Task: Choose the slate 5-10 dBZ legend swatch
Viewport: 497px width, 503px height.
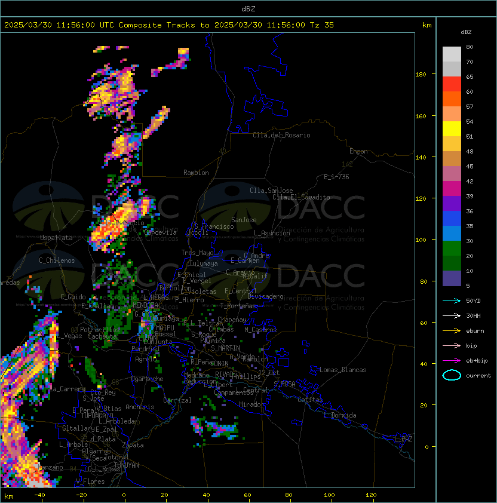Action: click(x=452, y=278)
